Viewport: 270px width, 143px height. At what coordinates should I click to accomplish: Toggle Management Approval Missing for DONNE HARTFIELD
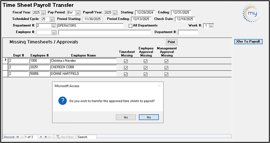166,74
